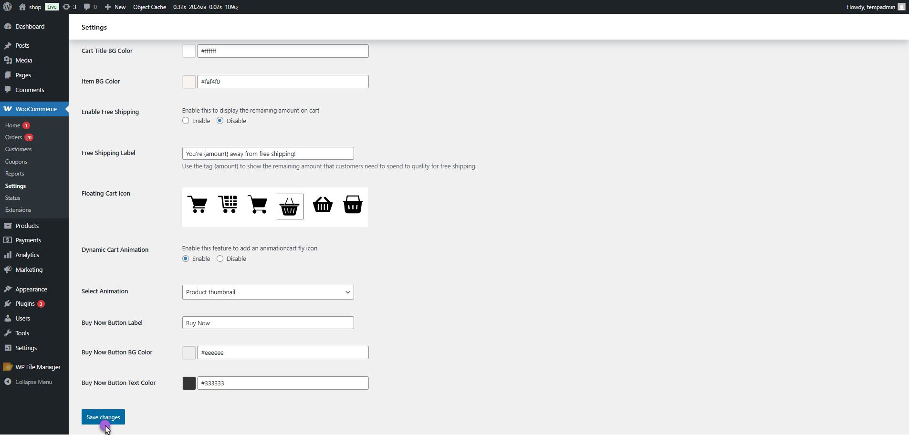Enable the Free Shipping radio option
The image size is (909, 435).
[186, 121]
